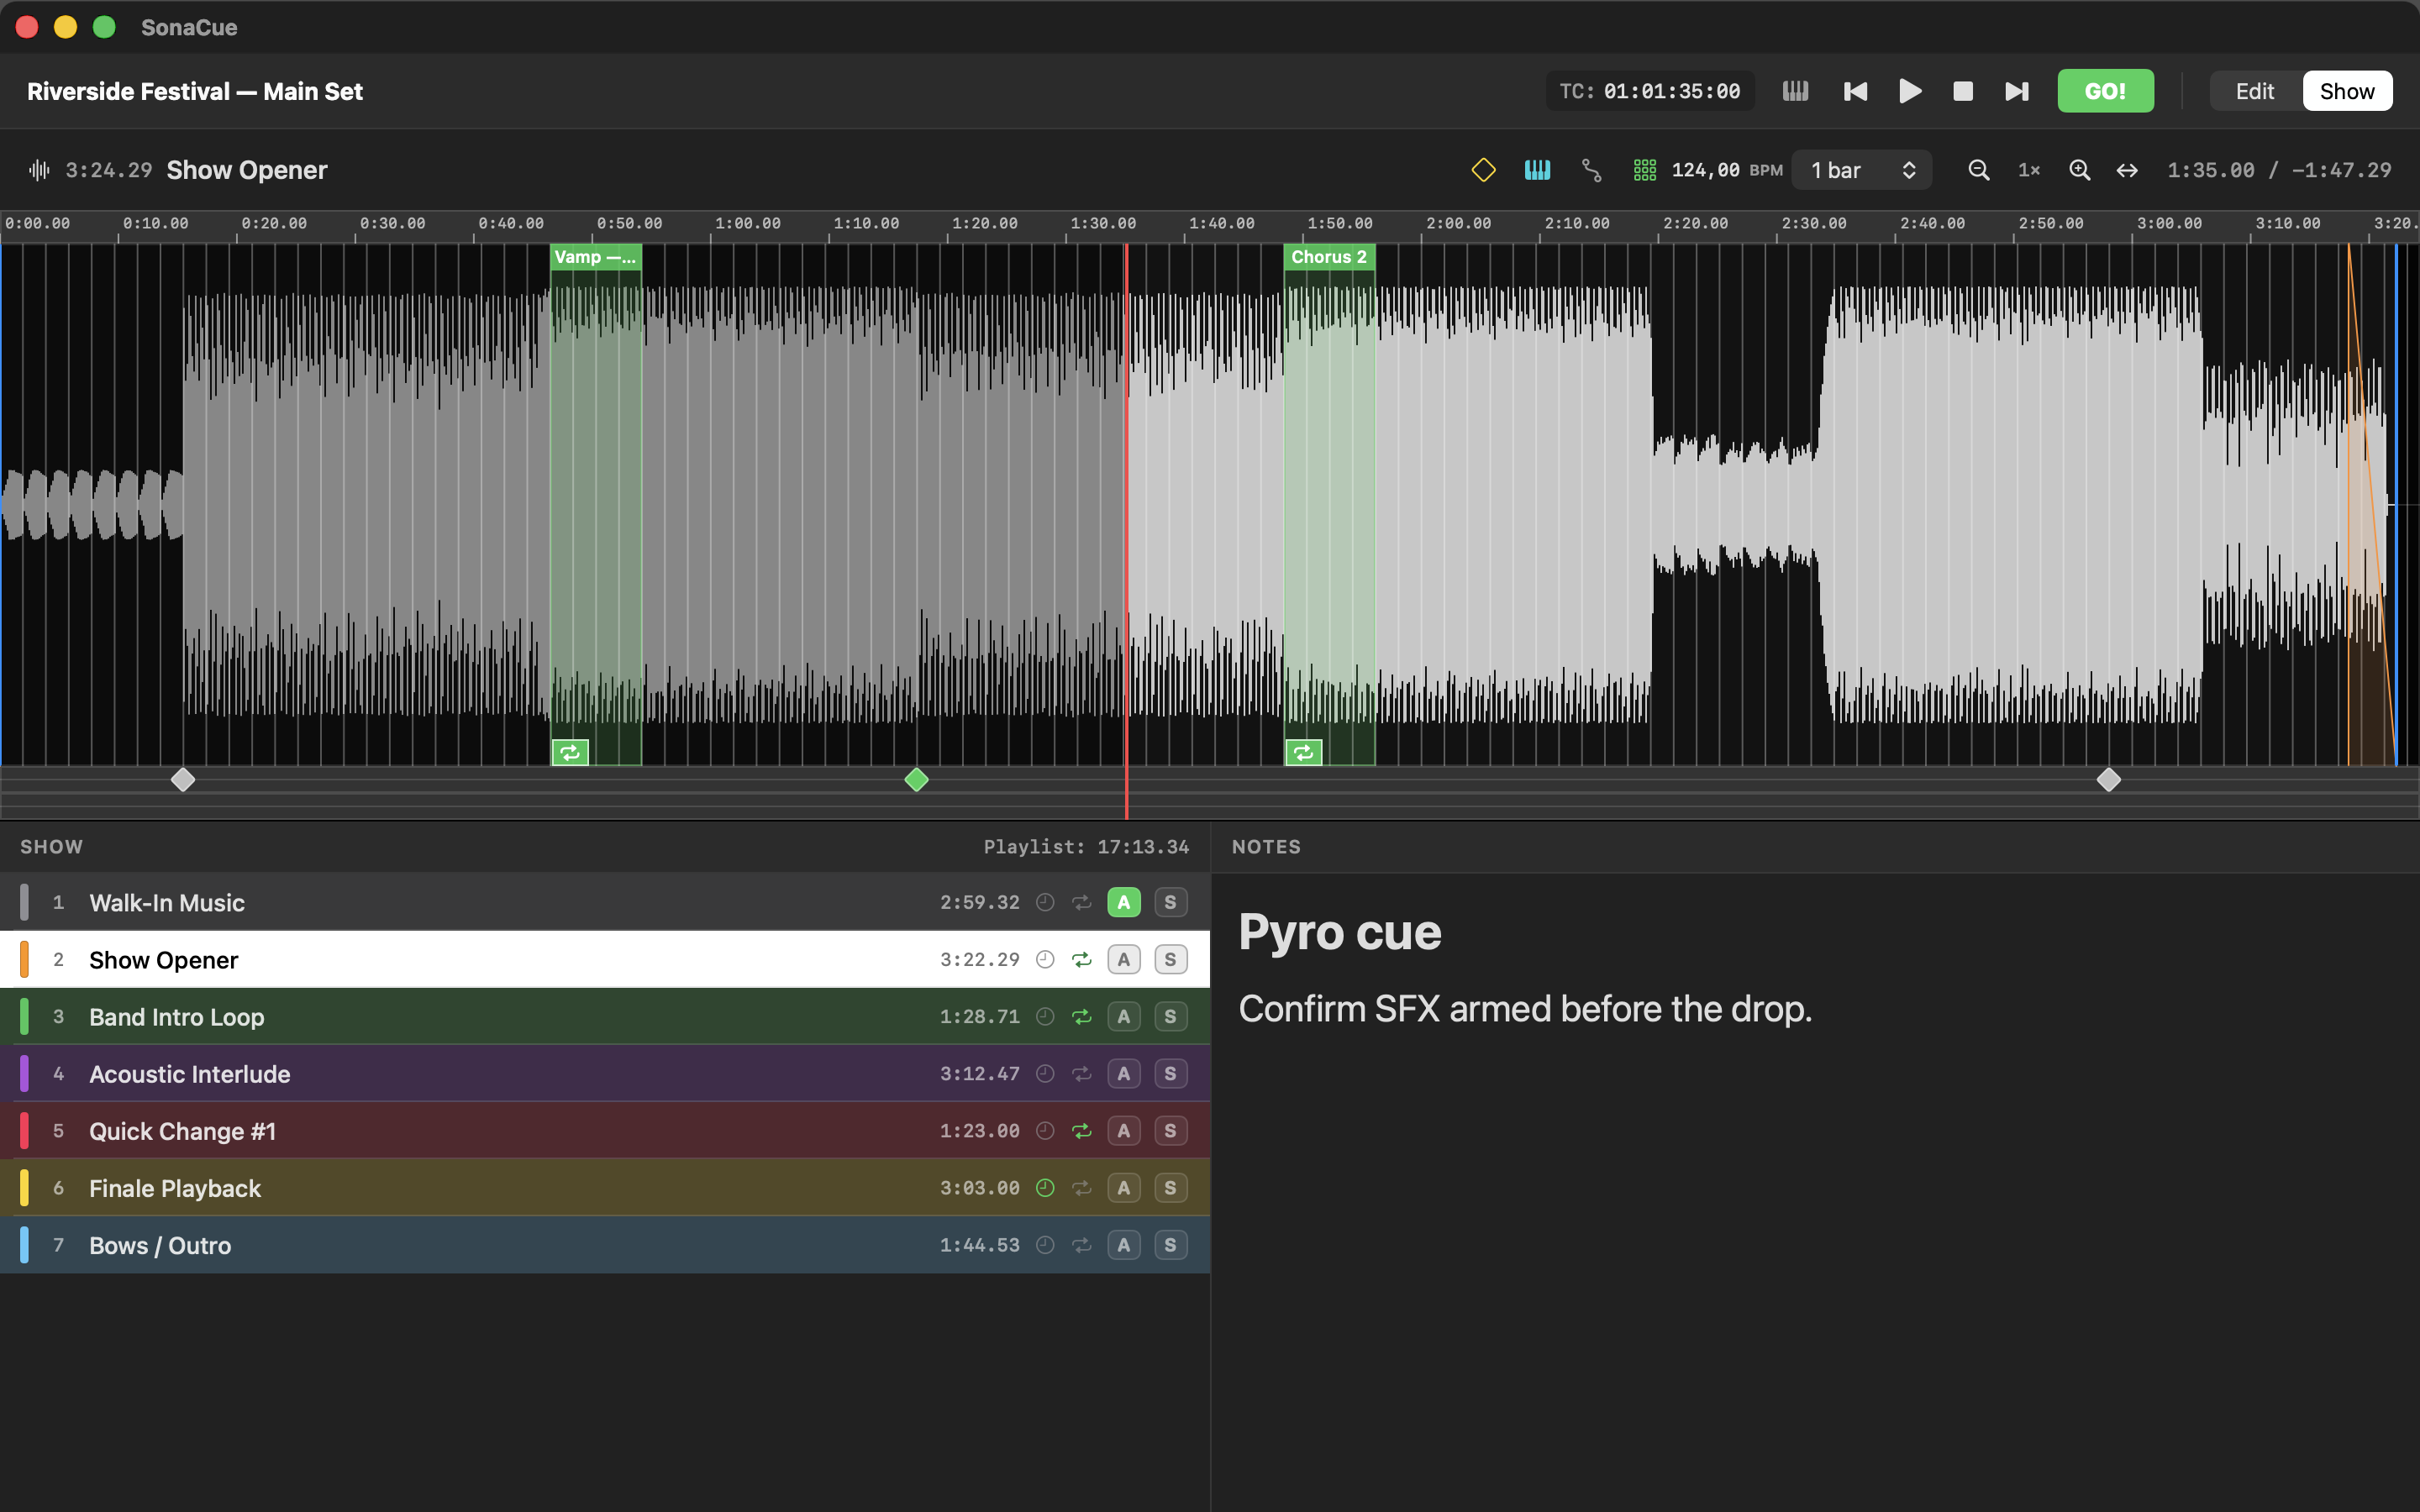Image resolution: width=2420 pixels, height=1512 pixels.
Task: Select the Finale Playback row
Action: 605,1187
